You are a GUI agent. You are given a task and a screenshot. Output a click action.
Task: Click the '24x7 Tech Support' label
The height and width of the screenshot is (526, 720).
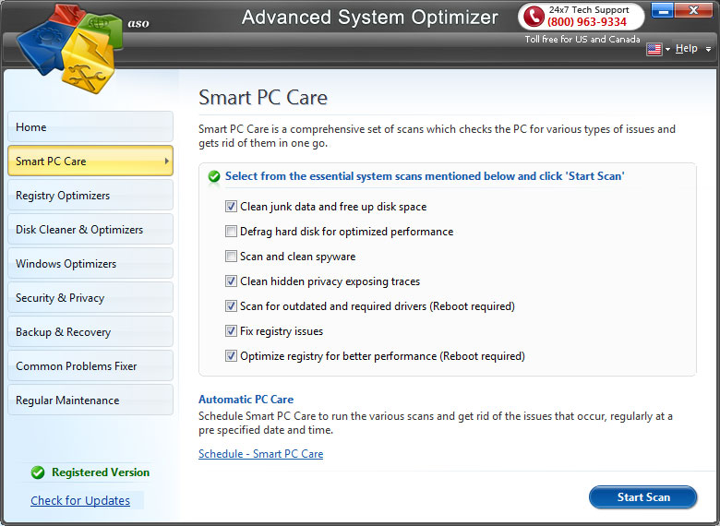point(589,9)
